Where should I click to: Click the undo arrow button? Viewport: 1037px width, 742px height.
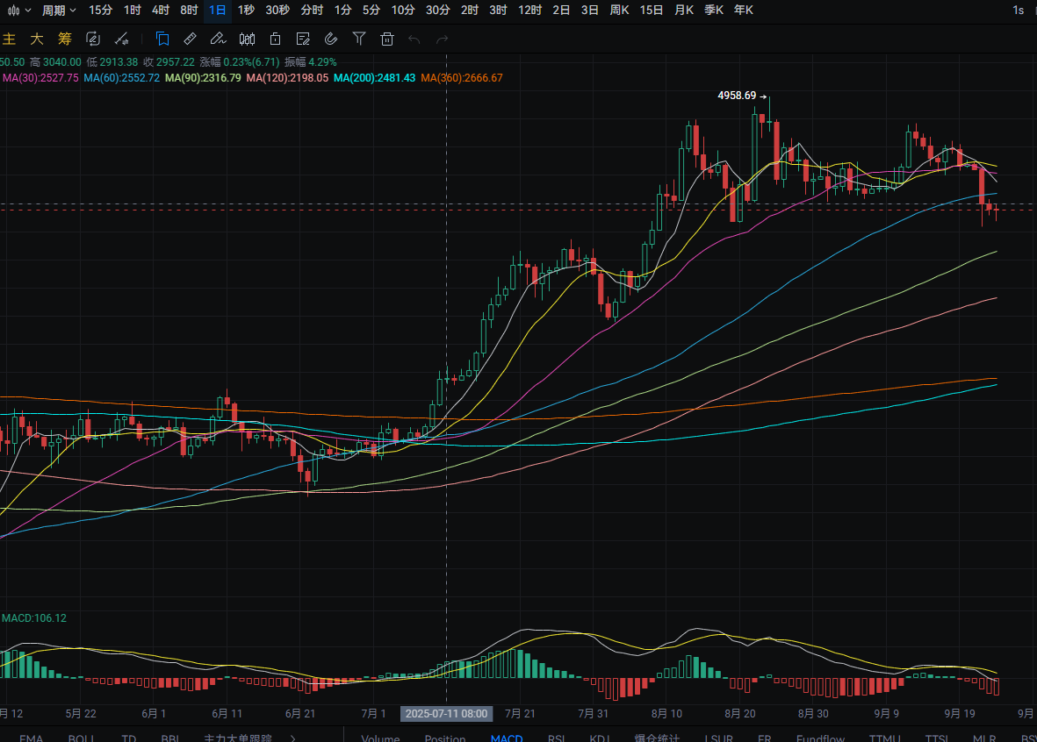(x=414, y=39)
